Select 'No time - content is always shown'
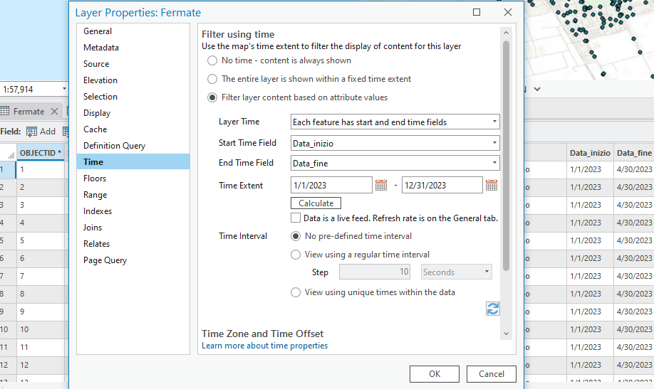Screen dimensions: 654x389 click(212, 61)
